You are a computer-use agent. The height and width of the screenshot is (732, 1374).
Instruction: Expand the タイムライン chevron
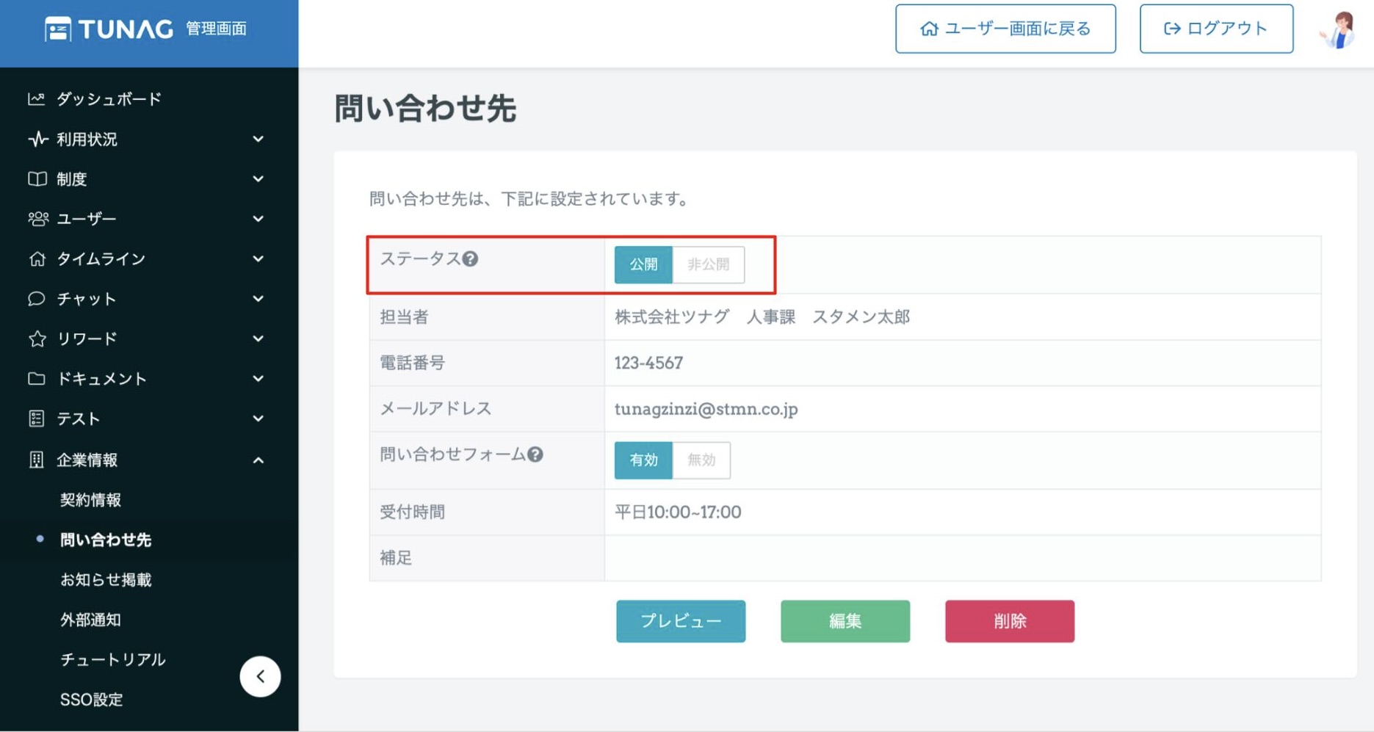point(258,258)
